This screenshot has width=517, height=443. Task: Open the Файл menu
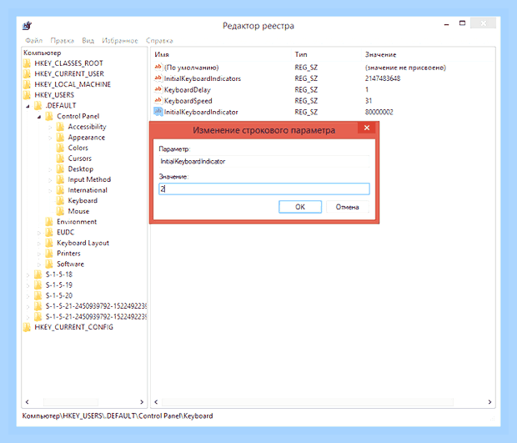pos(33,41)
